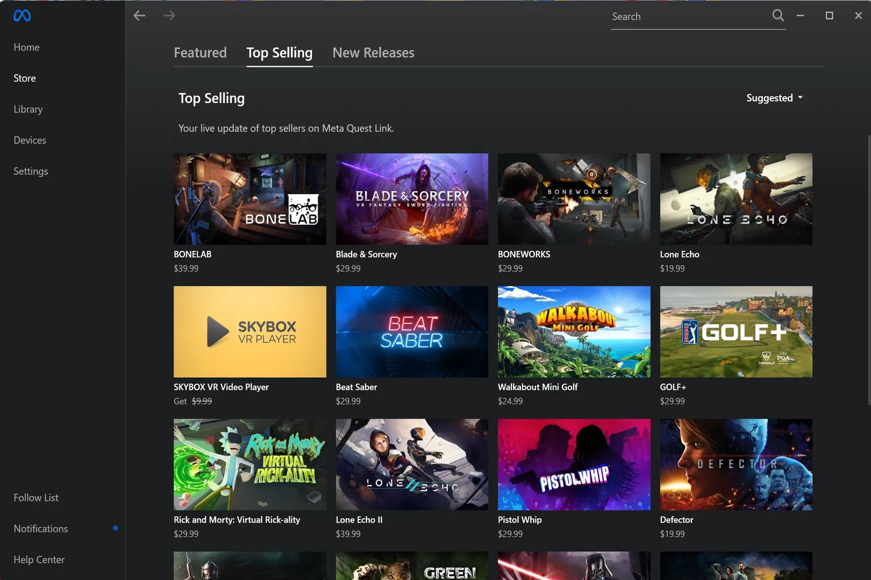The image size is (871, 580).
Task: Click the SKYBOX VR Video Player title
Action: [x=221, y=387]
